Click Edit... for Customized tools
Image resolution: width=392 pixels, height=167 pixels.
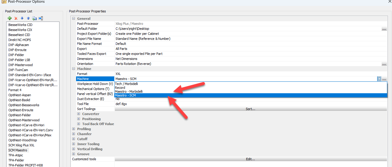tap(250, 159)
